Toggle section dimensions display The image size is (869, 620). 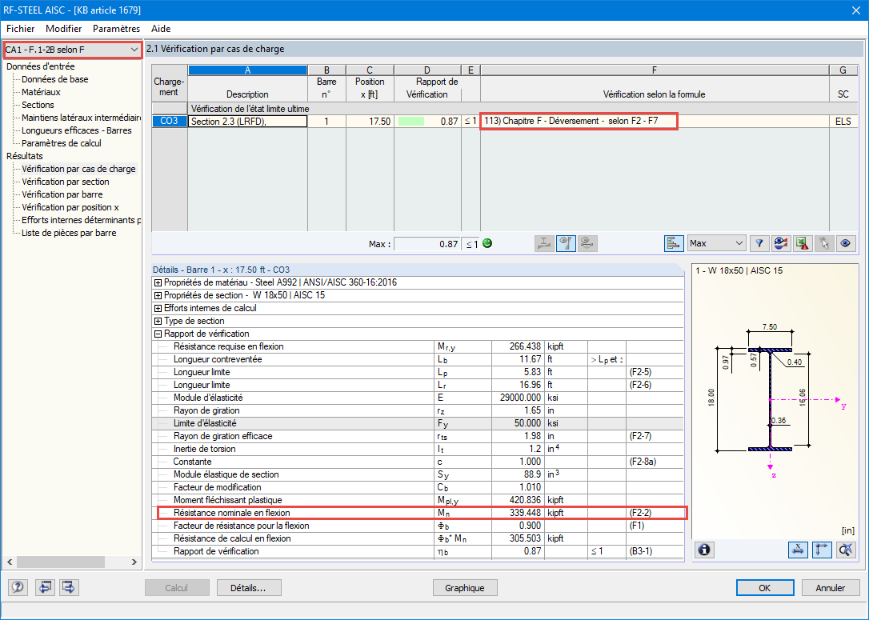pyautogui.click(x=798, y=550)
